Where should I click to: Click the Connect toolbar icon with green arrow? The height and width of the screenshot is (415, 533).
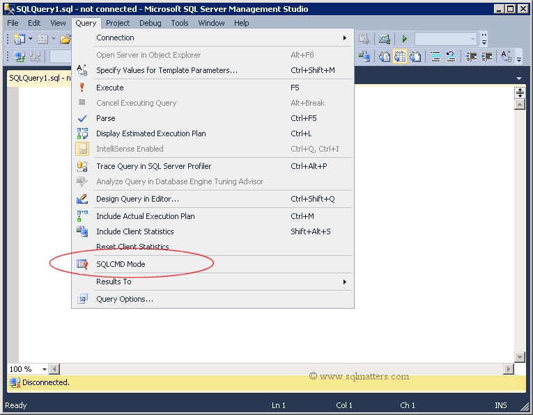point(20,56)
